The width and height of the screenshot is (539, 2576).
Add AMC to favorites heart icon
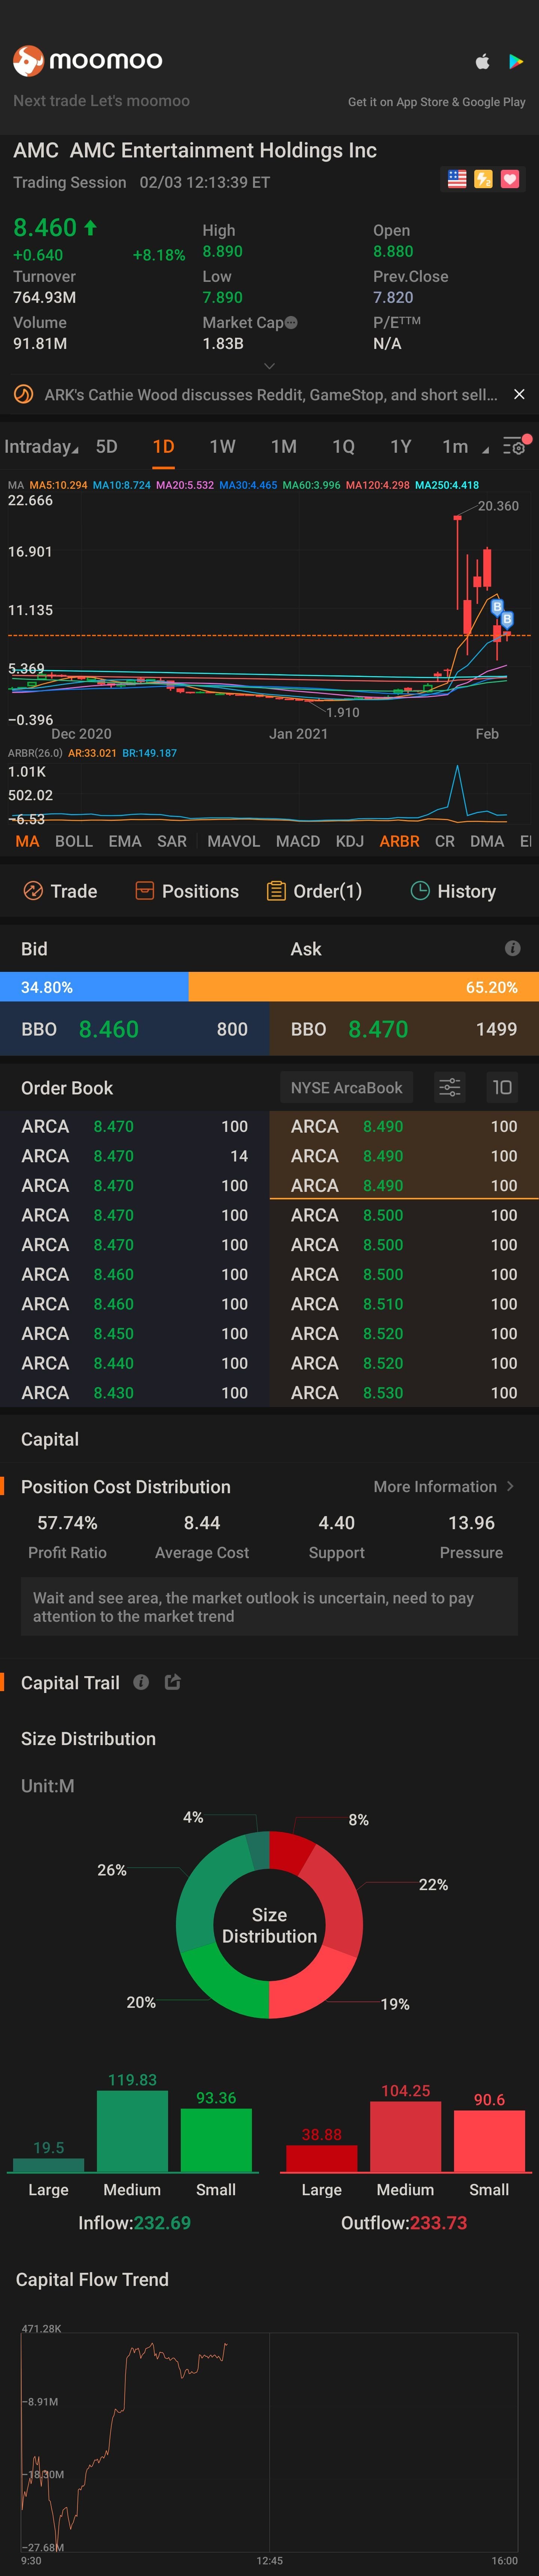tap(510, 179)
